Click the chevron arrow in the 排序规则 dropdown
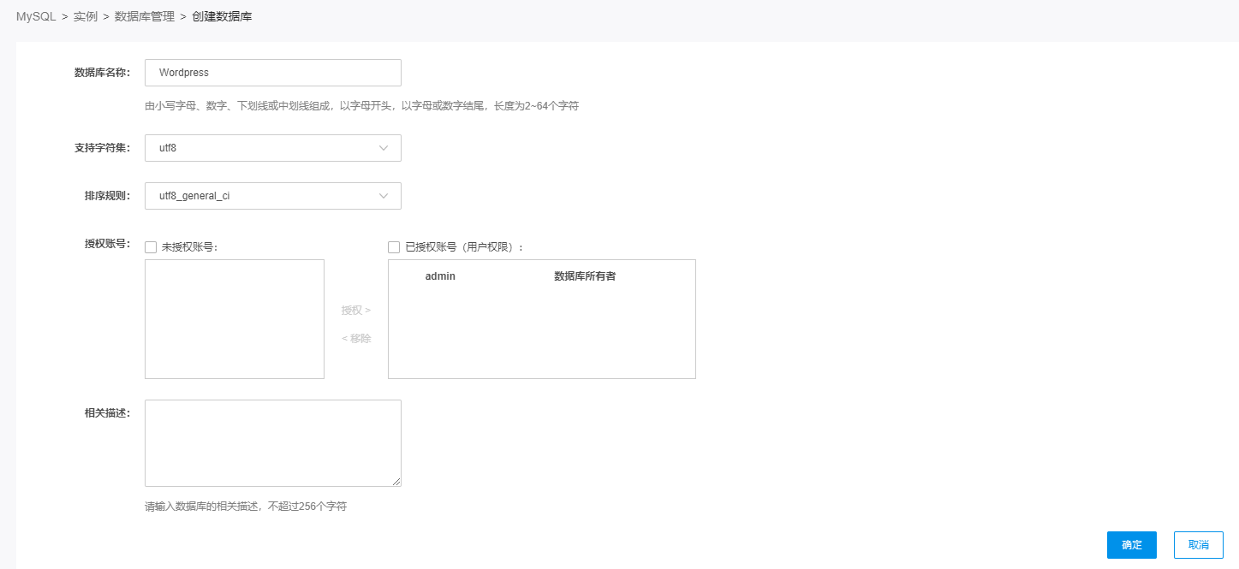Image resolution: width=1239 pixels, height=569 pixels. (384, 196)
